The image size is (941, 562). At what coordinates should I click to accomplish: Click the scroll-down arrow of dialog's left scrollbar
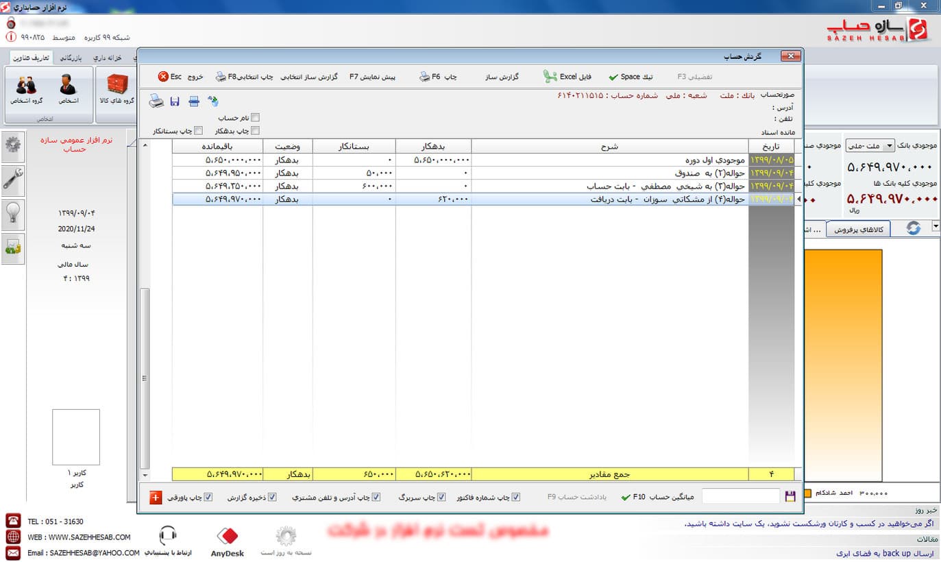[x=145, y=475]
